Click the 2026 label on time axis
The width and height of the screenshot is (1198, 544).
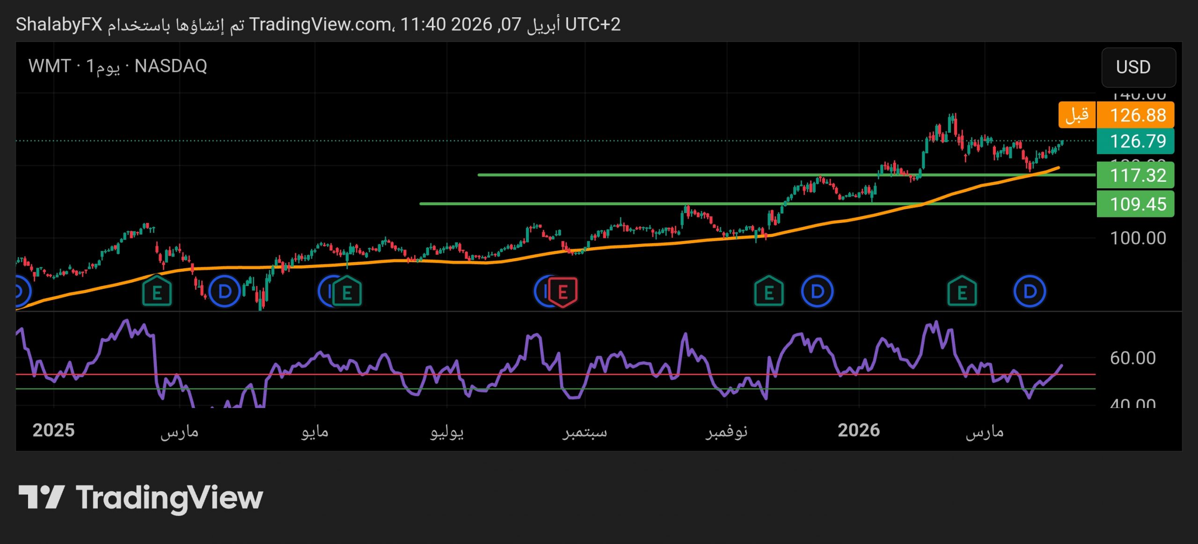[x=859, y=430]
